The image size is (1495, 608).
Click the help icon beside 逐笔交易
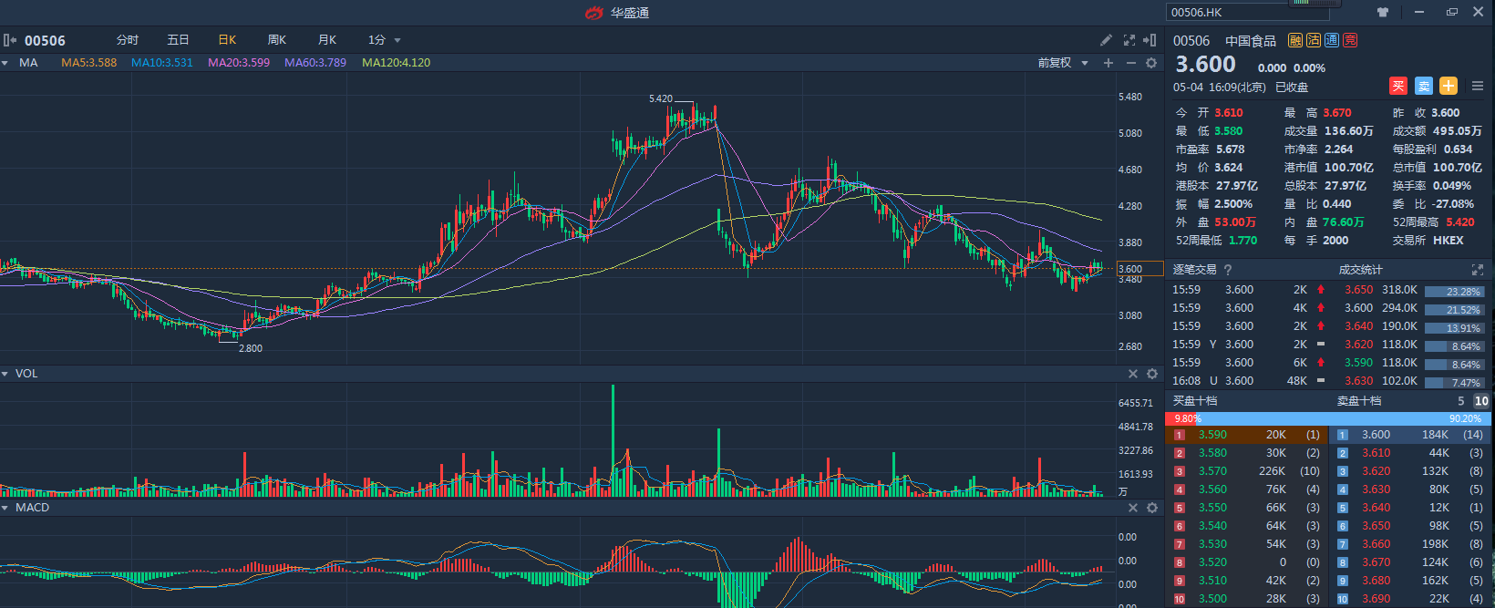(x=1228, y=270)
